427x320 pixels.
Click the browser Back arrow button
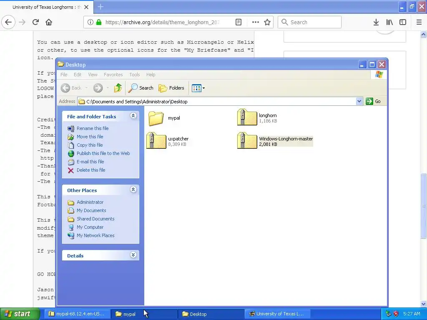coord(8,22)
